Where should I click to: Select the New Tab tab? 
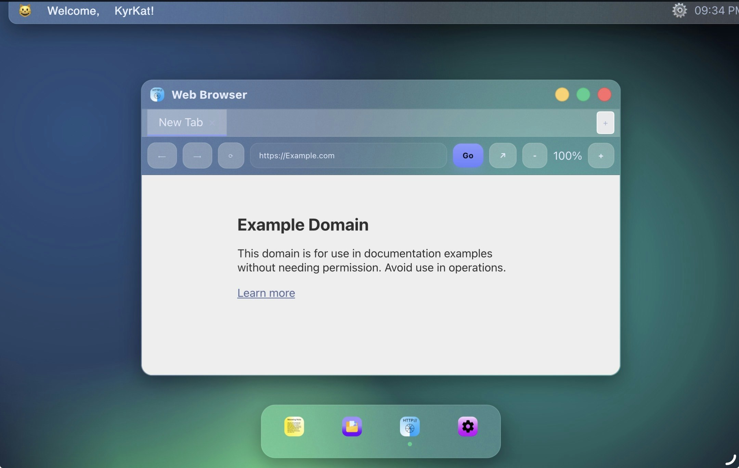(180, 122)
